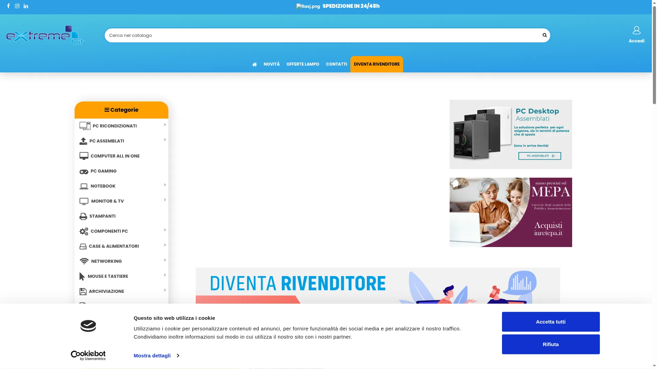Expand Notebook submenu arrow

coord(165,185)
